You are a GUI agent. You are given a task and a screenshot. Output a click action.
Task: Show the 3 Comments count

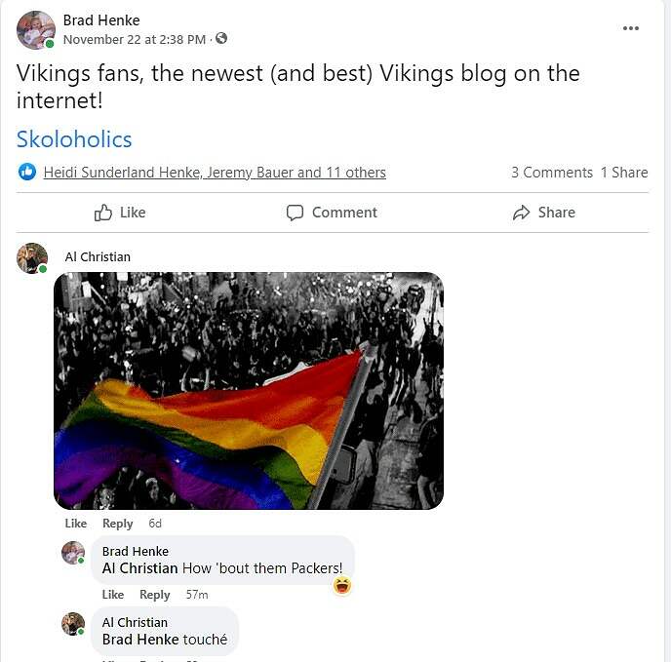[551, 173]
